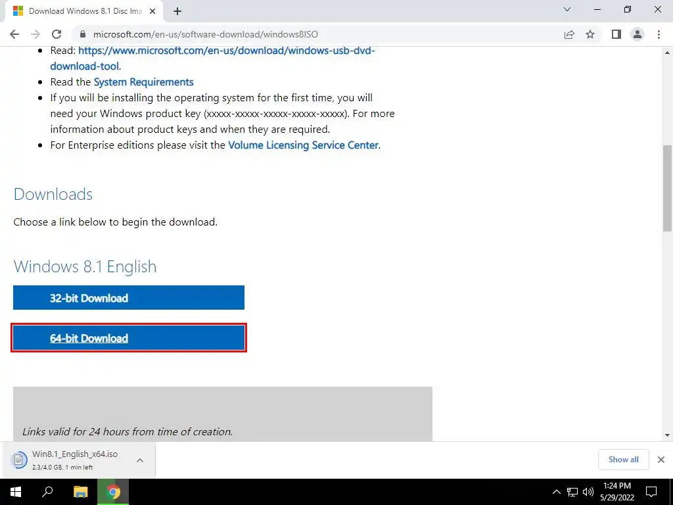Close the Download Windows 8.1 tab
This screenshot has width=673, height=505.
coord(152,12)
